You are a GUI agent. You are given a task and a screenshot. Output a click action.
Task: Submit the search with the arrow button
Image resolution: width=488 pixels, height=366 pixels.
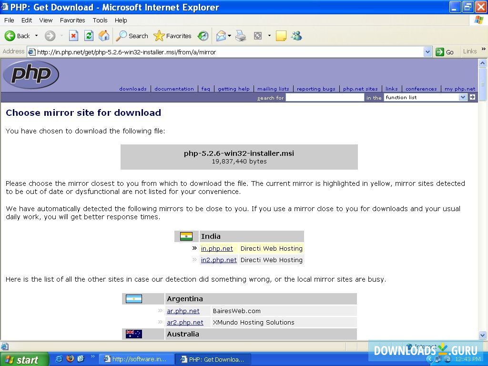point(471,97)
